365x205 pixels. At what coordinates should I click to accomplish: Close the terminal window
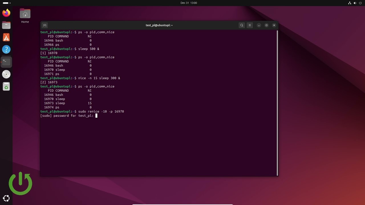[274, 25]
